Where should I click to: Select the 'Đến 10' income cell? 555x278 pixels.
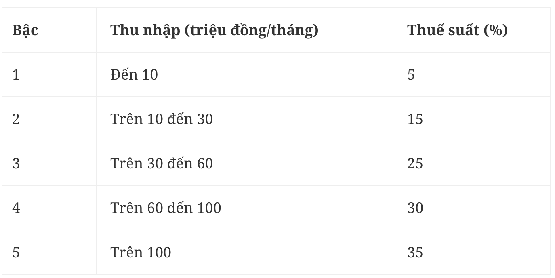134,75
